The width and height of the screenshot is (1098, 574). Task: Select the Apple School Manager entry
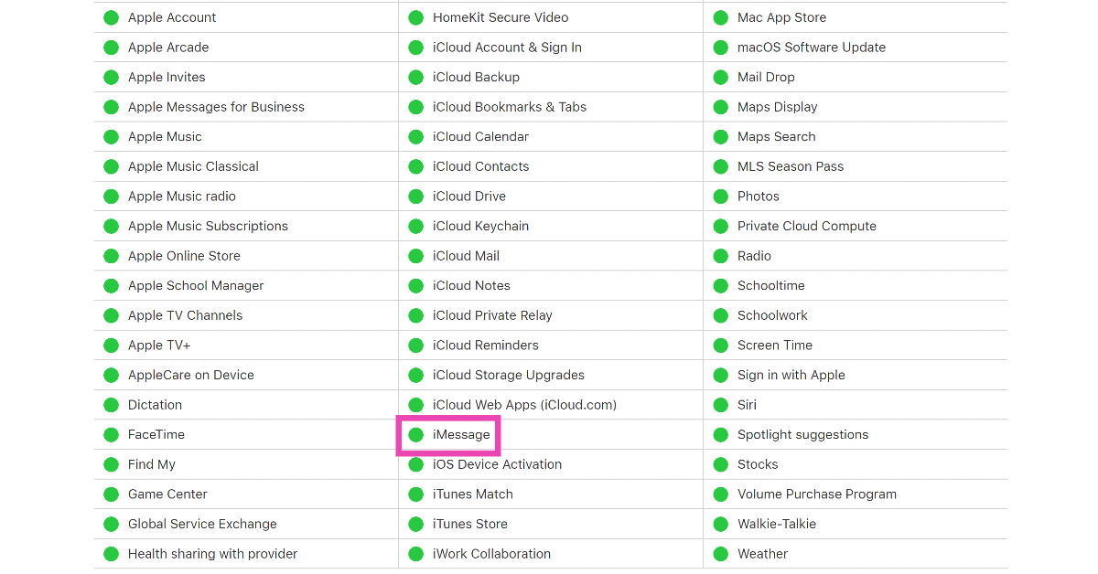(196, 286)
